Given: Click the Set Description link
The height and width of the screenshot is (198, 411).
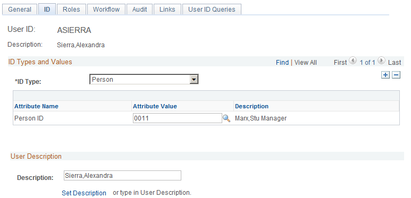Looking at the screenshot, I should pos(84,193).
